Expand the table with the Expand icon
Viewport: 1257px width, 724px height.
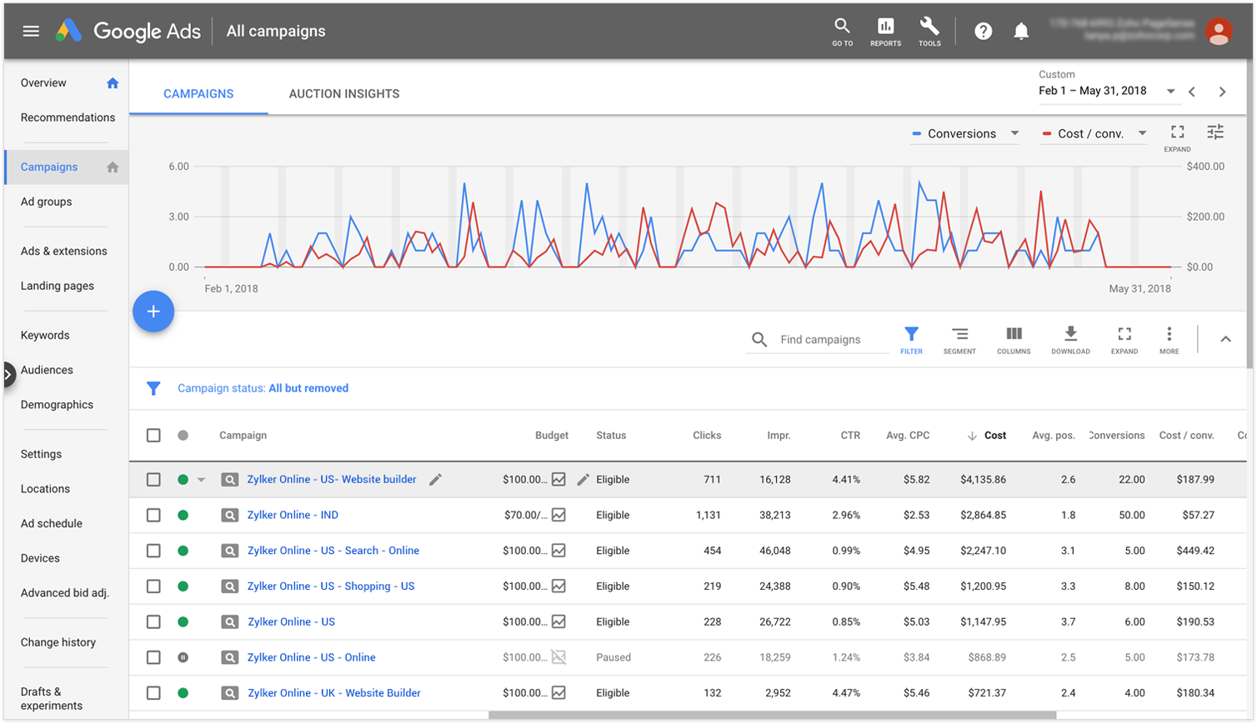[1124, 340]
